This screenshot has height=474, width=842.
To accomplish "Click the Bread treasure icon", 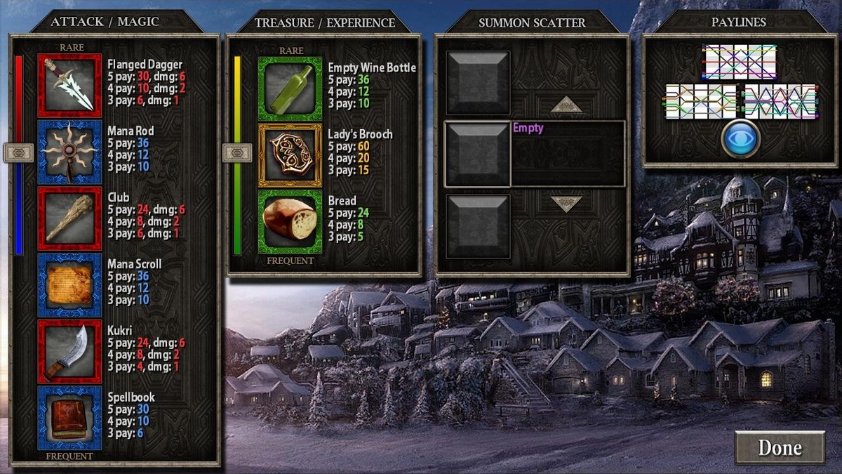I will click(x=290, y=222).
